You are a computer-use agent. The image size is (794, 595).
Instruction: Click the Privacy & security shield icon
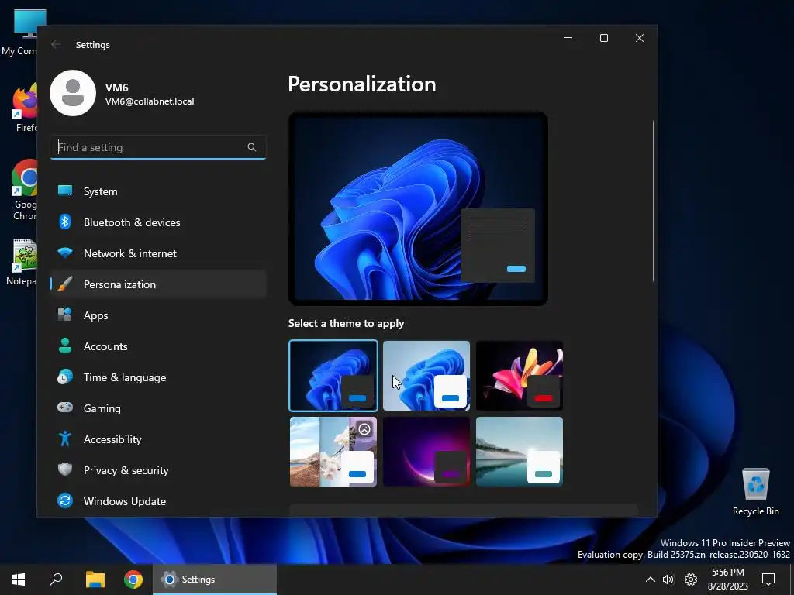[x=65, y=469]
